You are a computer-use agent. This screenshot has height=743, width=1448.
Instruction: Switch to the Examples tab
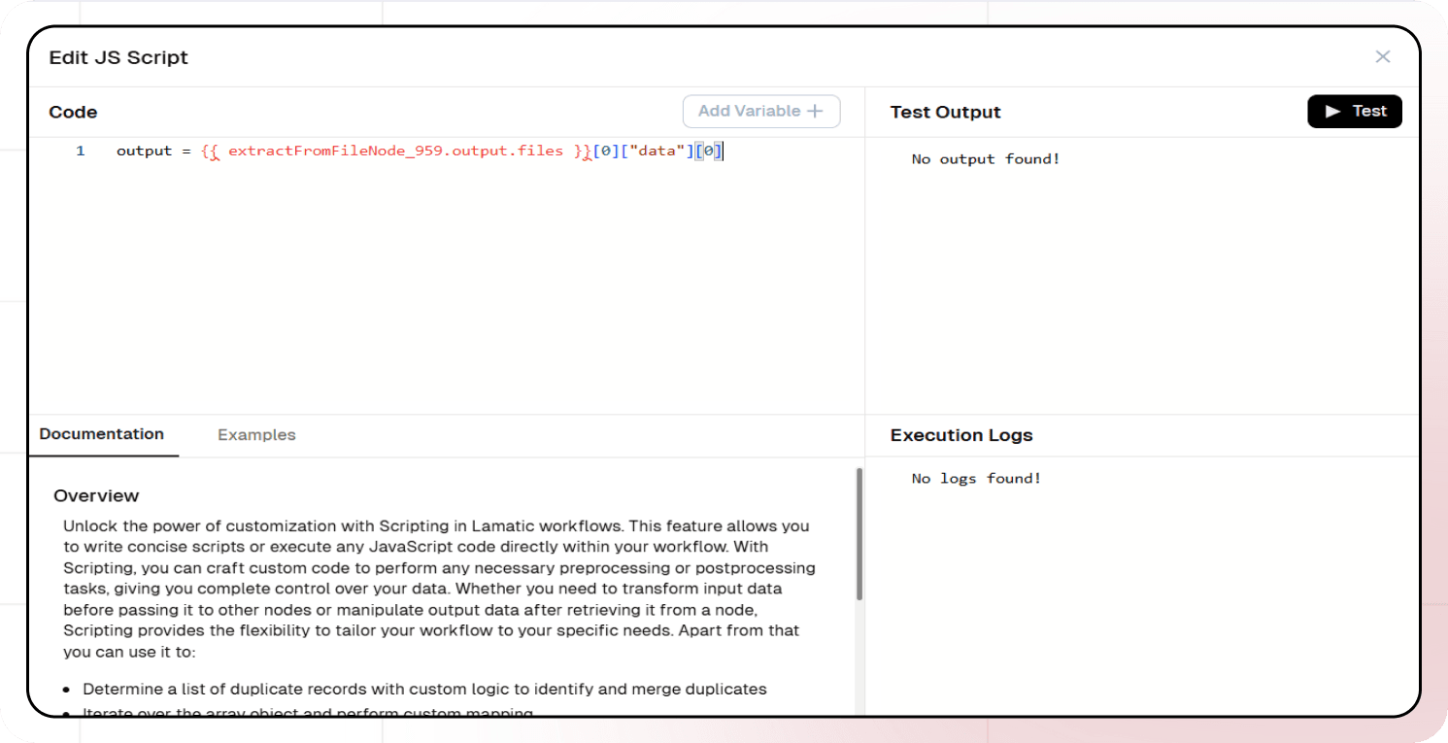256,435
